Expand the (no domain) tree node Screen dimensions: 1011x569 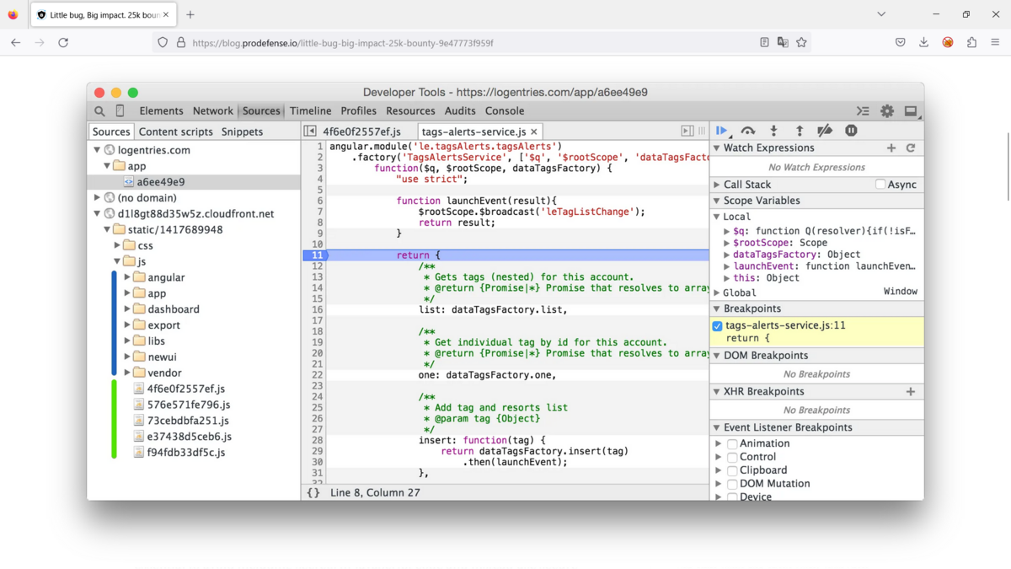[97, 197]
